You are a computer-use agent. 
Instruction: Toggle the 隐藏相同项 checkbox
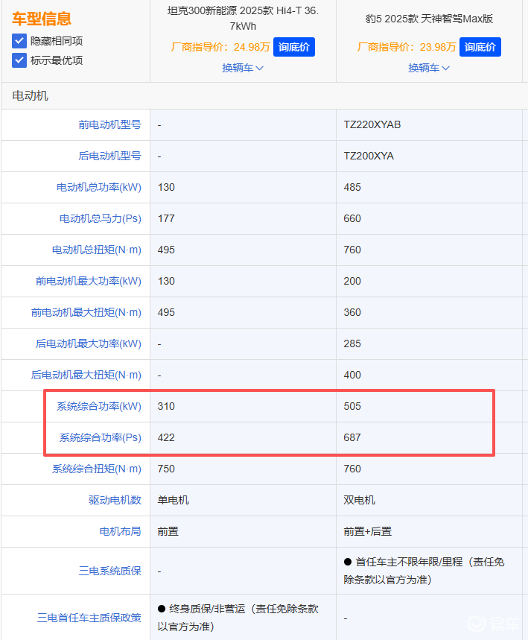[19, 41]
